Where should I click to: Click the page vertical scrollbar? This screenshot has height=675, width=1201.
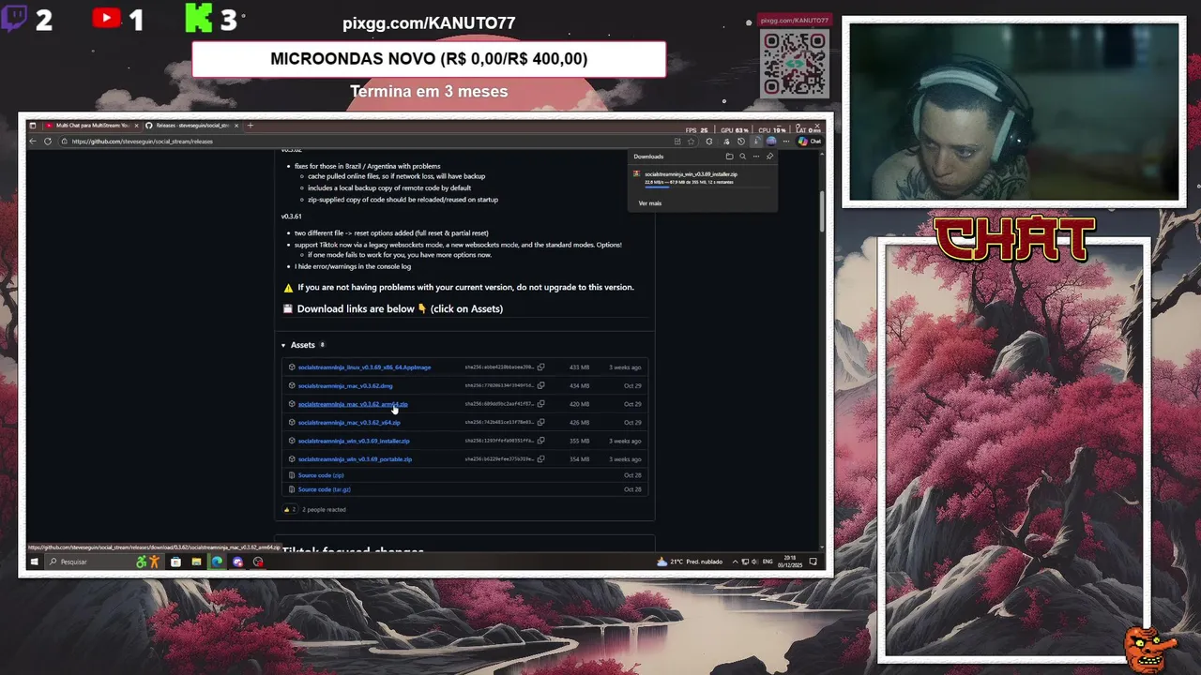pos(821,212)
